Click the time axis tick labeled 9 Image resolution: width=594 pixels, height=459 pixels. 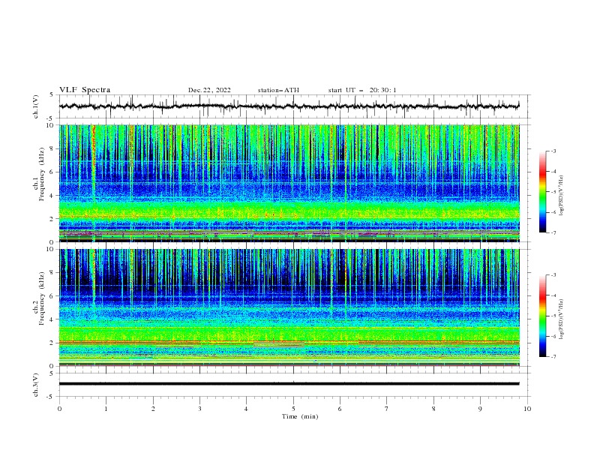(480, 409)
